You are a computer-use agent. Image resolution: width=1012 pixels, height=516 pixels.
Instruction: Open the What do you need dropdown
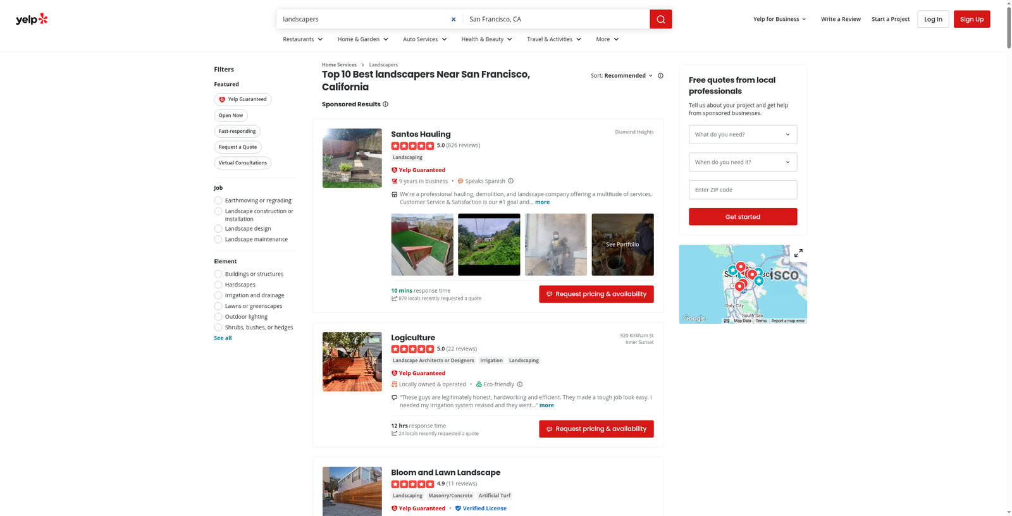(743, 134)
